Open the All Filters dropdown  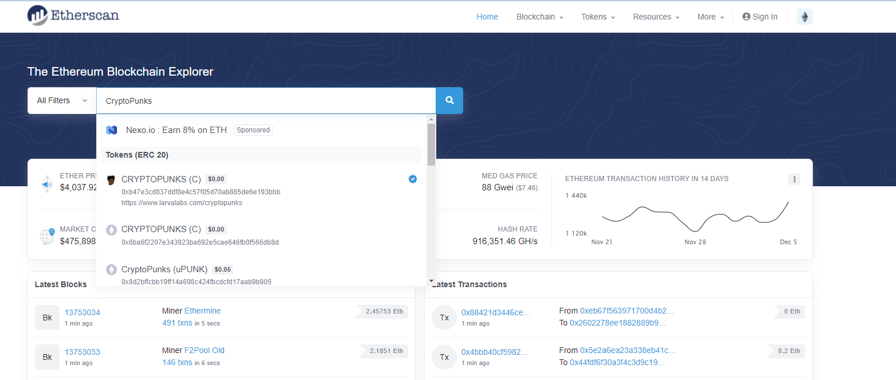point(62,100)
